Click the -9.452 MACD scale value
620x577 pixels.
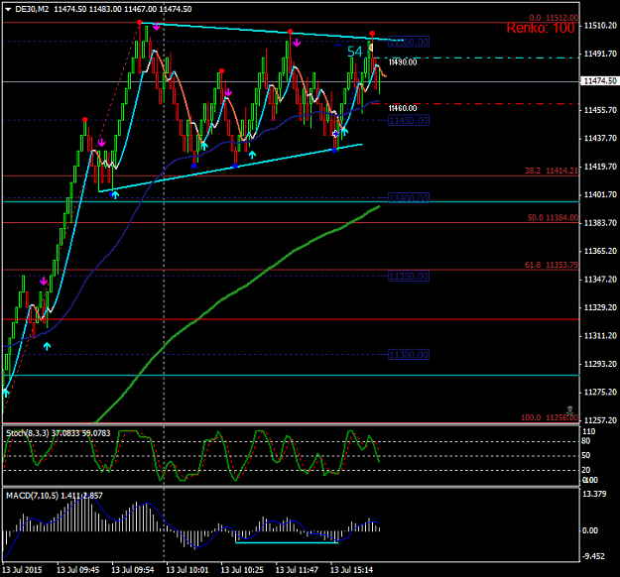pyautogui.click(x=593, y=556)
